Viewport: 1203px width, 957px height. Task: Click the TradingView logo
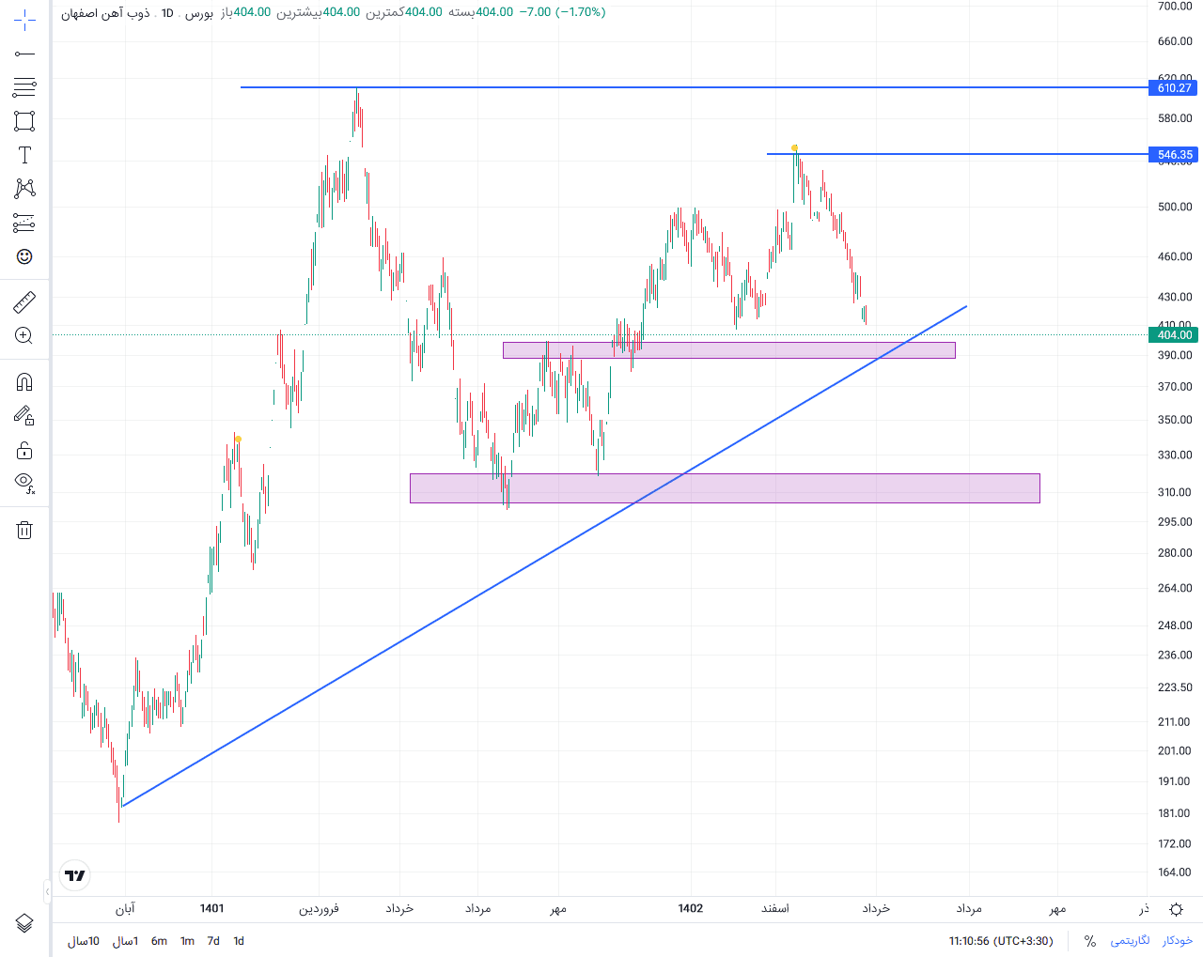[x=75, y=875]
